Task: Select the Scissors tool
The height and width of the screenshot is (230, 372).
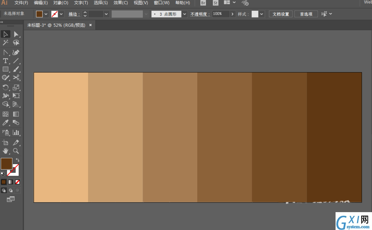Action: click(16, 78)
